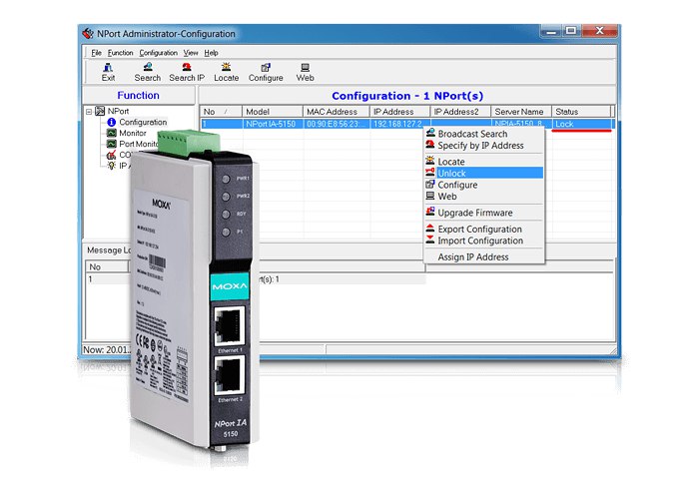Click the Upgrade Firmware menu icon
Viewport: 699px width, 486px height.
coord(430,212)
